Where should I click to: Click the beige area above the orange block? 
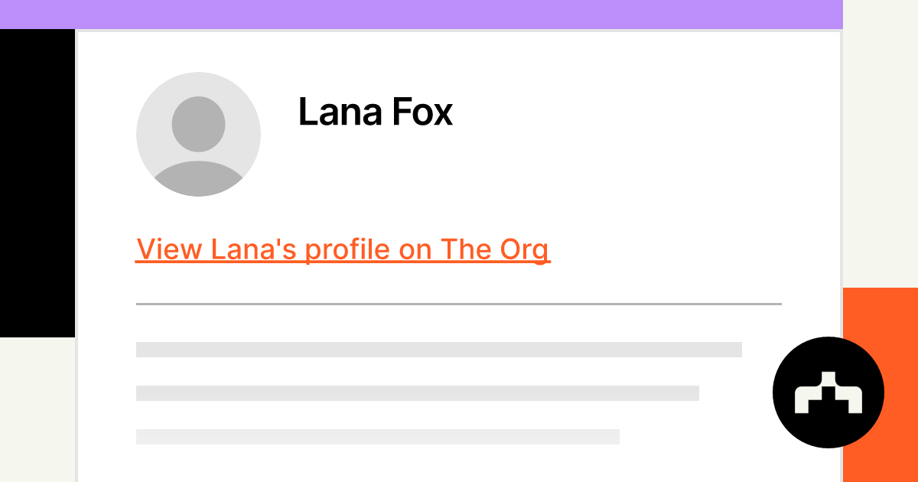[x=880, y=145]
